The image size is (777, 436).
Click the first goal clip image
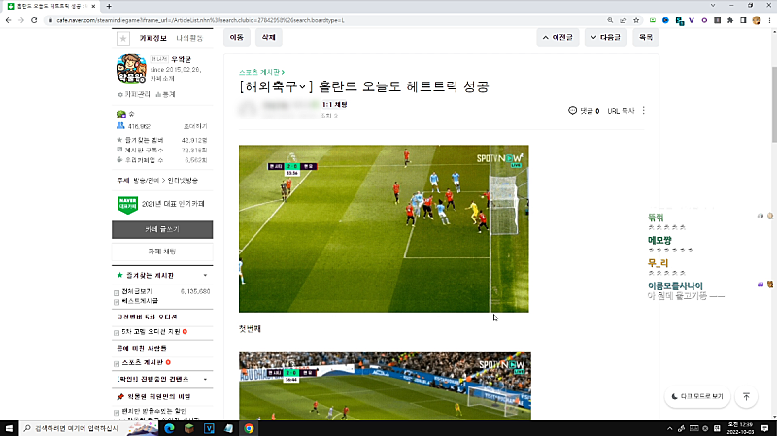pos(384,228)
